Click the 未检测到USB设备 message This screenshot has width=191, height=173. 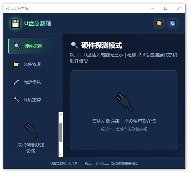[x=31, y=148]
